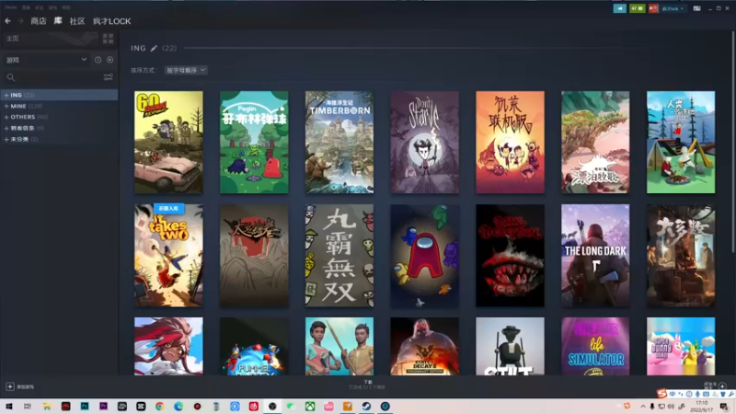
Task: Click the blue announcements megaphone button
Action: pyautogui.click(x=619, y=8)
